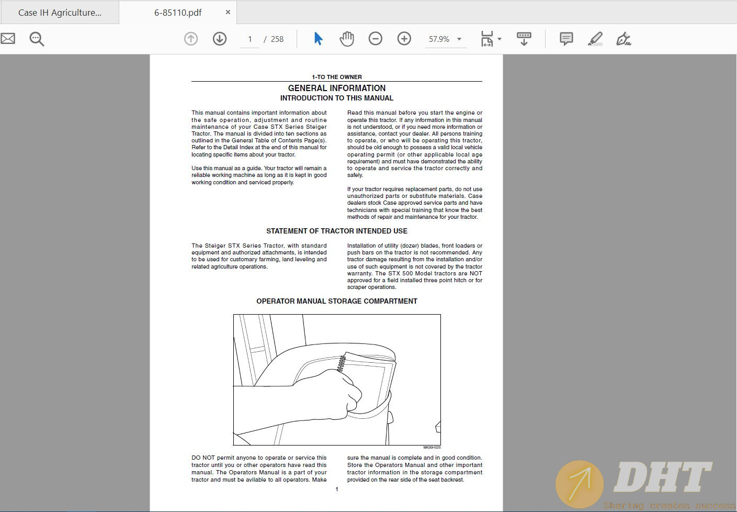Open fit page options dropdown arrow
Image resolution: width=737 pixels, height=512 pixels.
coord(500,39)
